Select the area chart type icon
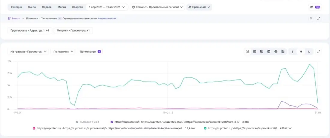 click(255, 52)
